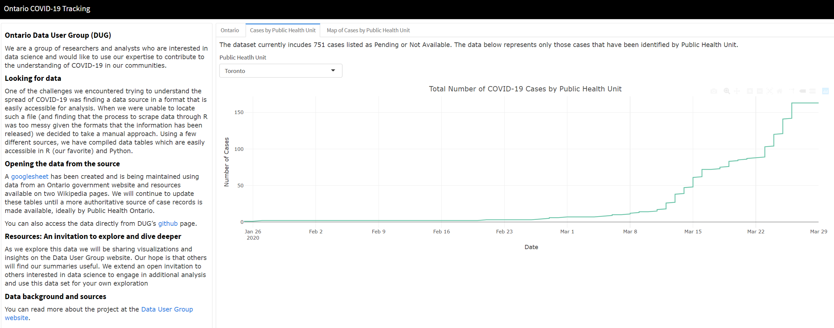Click the Zoom out minus icon
Viewport: 834px width, 328px height.
click(x=760, y=91)
